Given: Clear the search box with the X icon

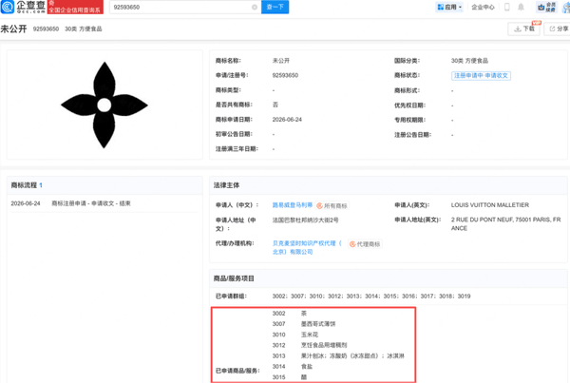Looking at the screenshot, I should (255, 8).
